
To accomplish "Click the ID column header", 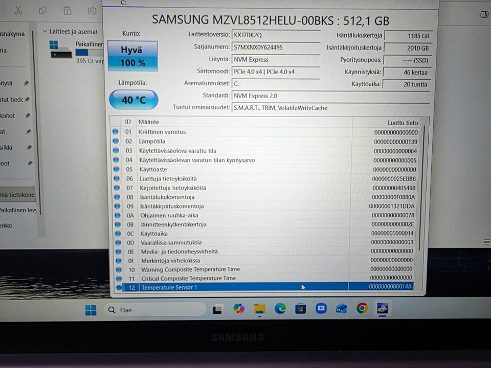I will click(128, 122).
